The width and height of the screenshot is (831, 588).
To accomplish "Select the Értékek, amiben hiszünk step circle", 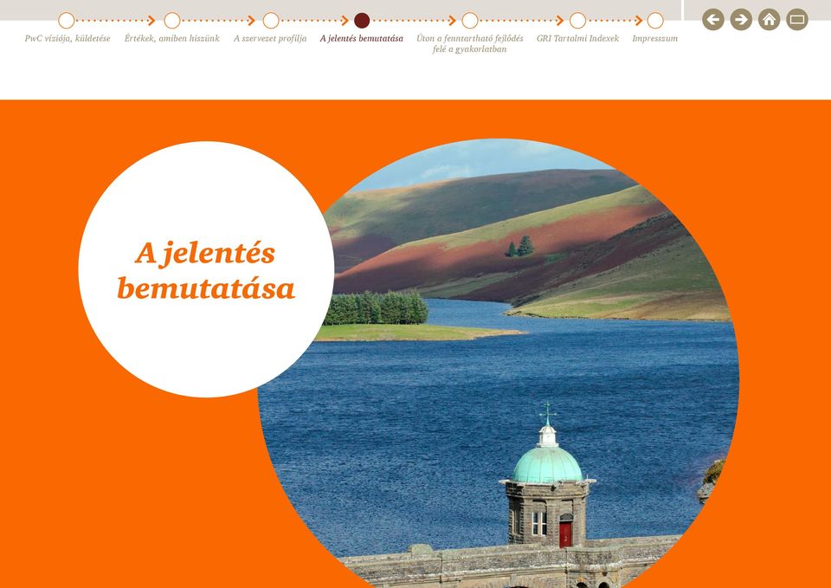I will coord(172,21).
